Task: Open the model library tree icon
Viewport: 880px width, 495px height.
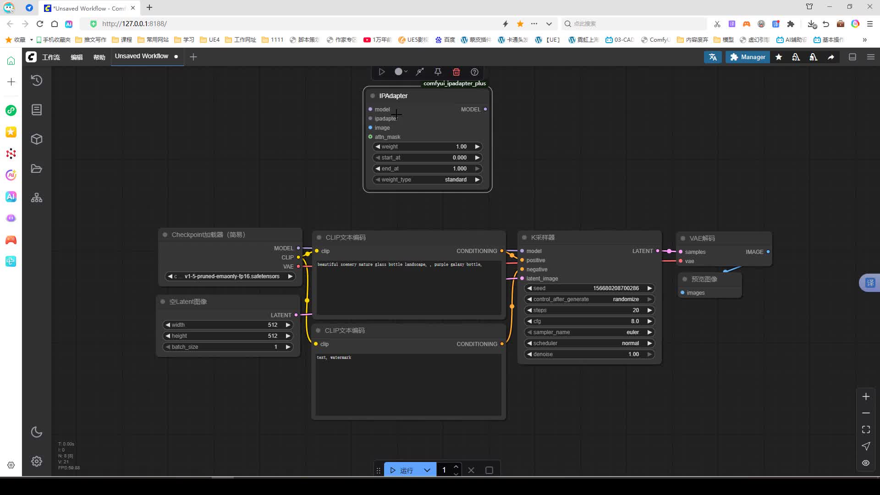Action: coord(37,198)
